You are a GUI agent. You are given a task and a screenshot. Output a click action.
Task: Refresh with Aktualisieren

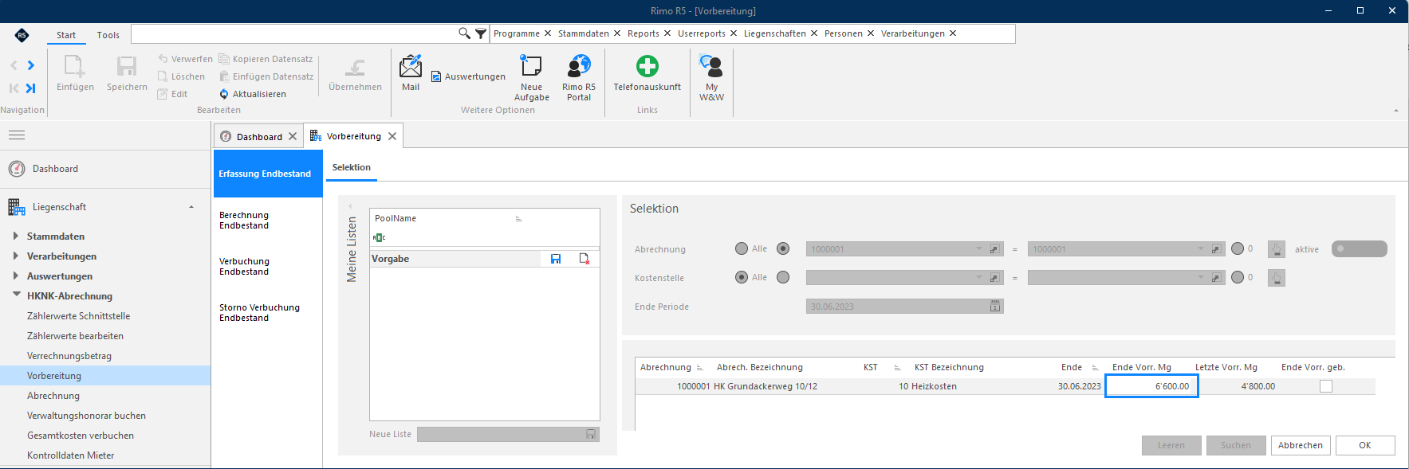click(253, 94)
